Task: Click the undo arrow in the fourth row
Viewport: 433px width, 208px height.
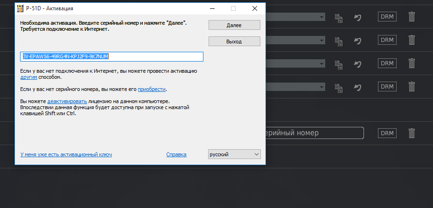Action: (357, 88)
